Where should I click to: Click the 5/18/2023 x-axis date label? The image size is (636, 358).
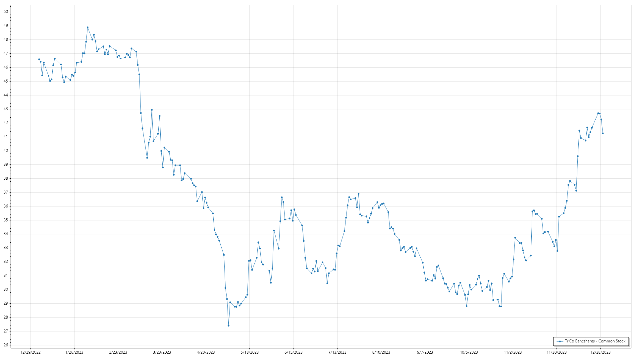click(249, 352)
